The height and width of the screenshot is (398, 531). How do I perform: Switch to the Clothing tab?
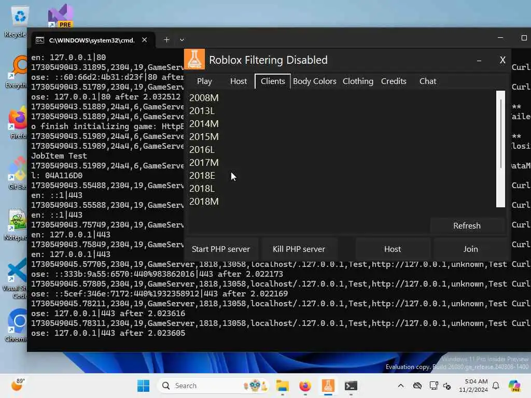(358, 81)
